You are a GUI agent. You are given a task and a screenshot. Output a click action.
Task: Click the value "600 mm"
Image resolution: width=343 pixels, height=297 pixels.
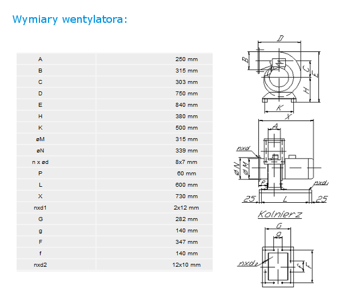click(x=186, y=185)
